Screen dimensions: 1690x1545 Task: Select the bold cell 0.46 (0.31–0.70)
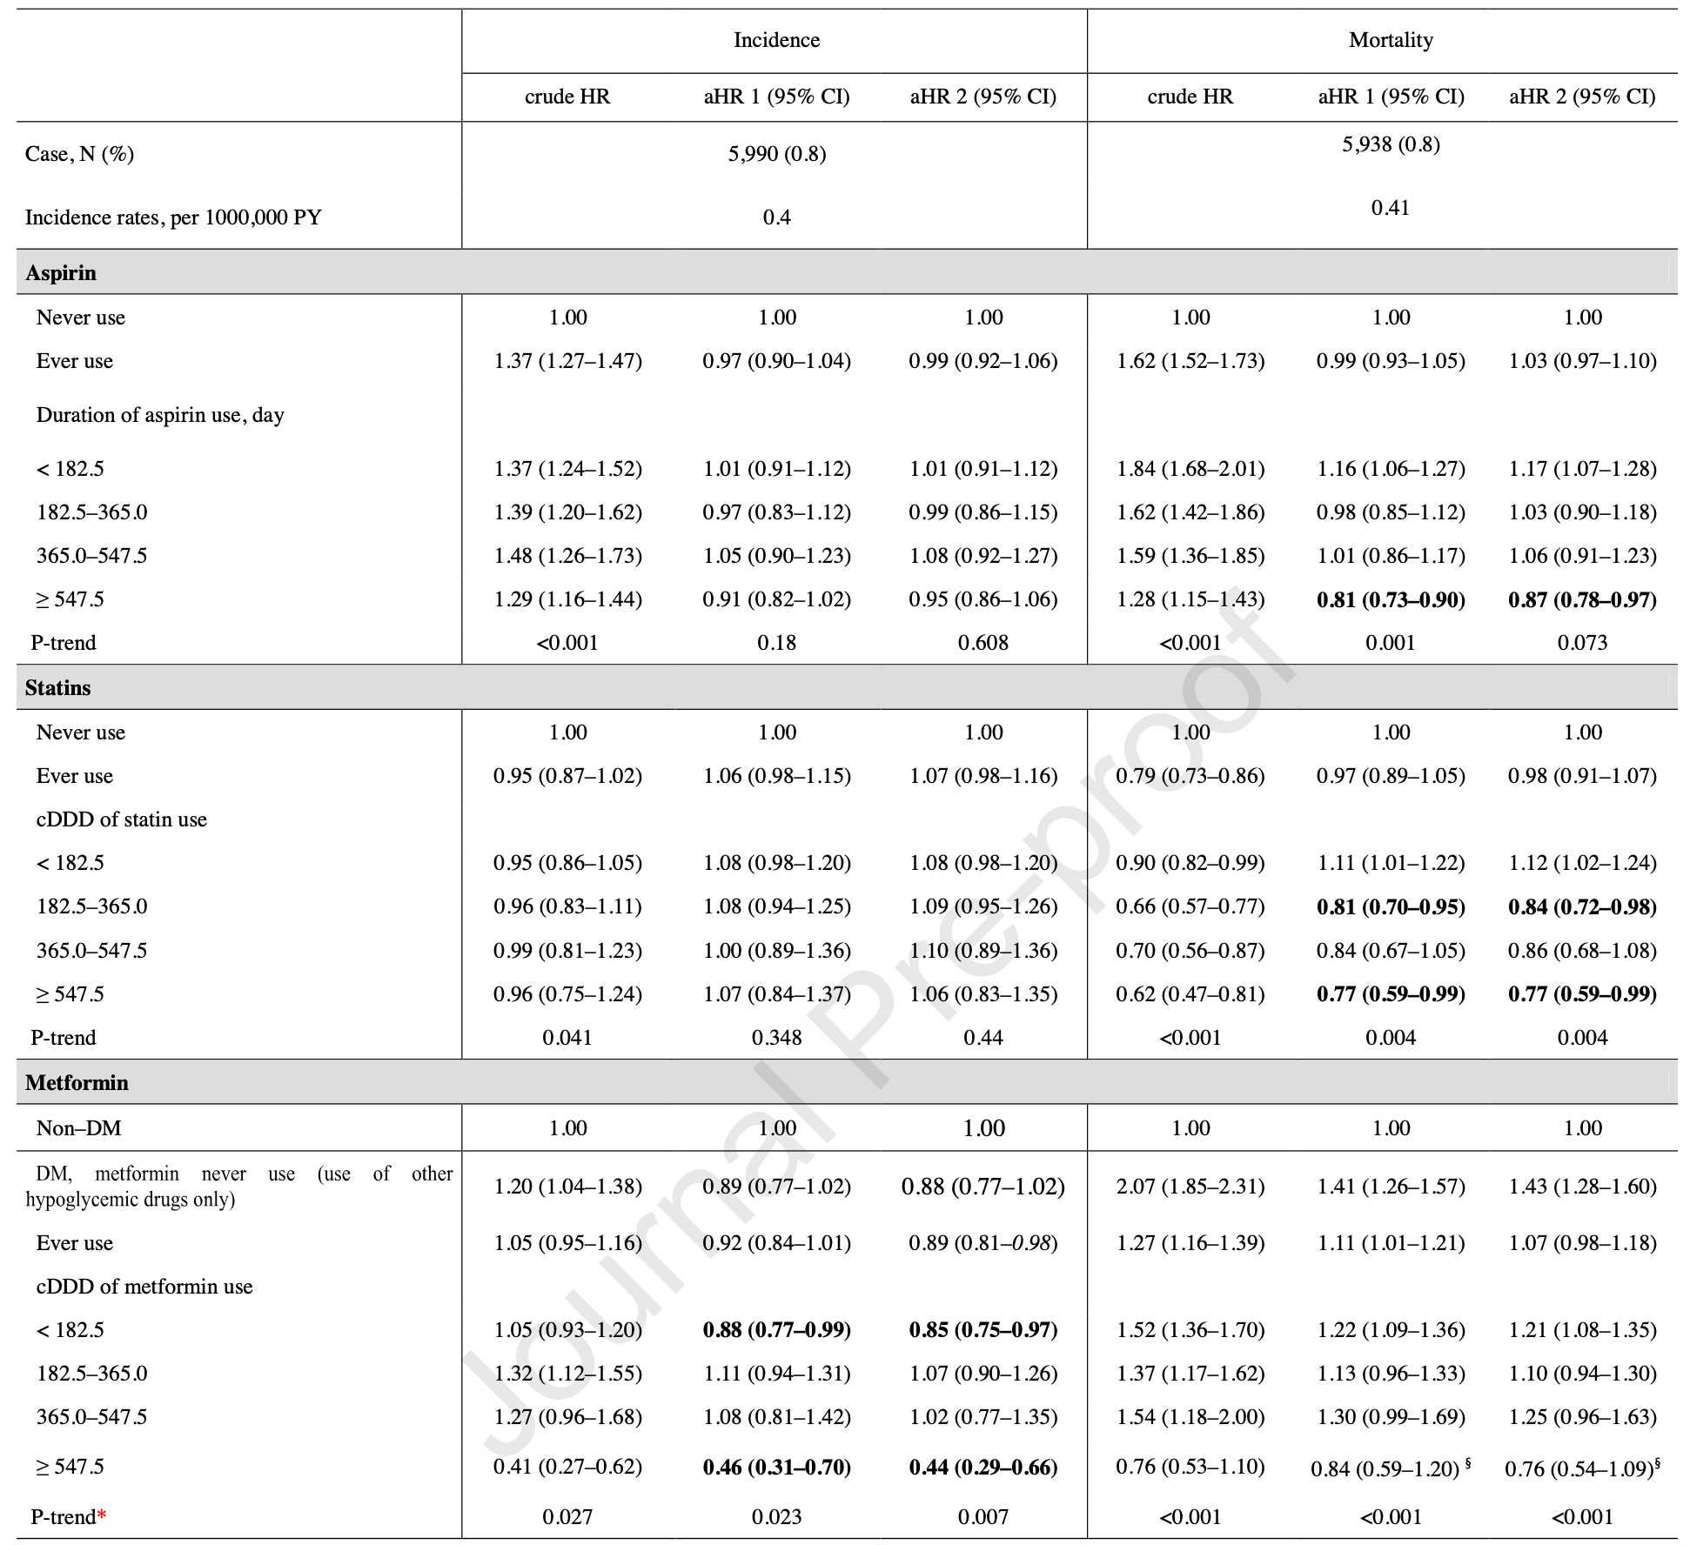coord(776,1468)
